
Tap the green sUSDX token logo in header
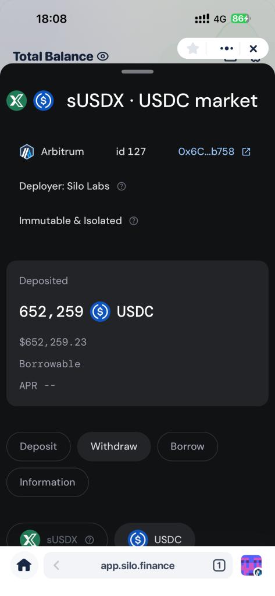(x=17, y=101)
